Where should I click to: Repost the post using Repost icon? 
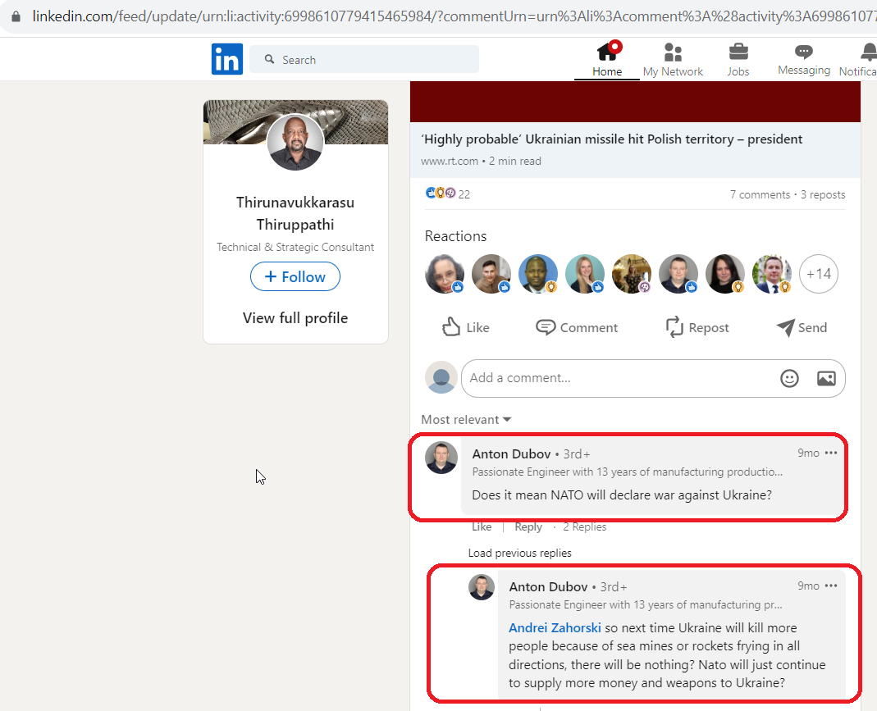pos(697,327)
